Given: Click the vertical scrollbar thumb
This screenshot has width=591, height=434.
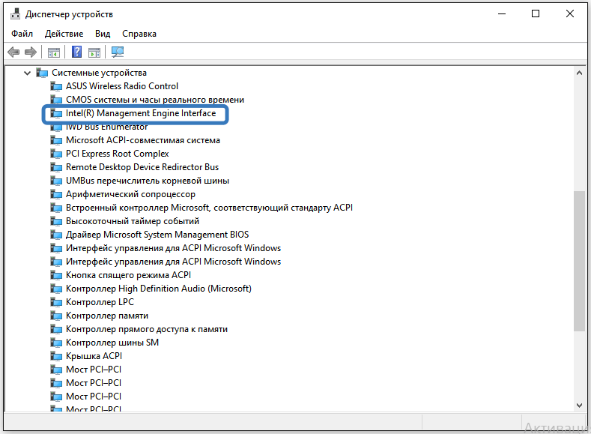Looking at the screenshot, I should pyautogui.click(x=579, y=262).
